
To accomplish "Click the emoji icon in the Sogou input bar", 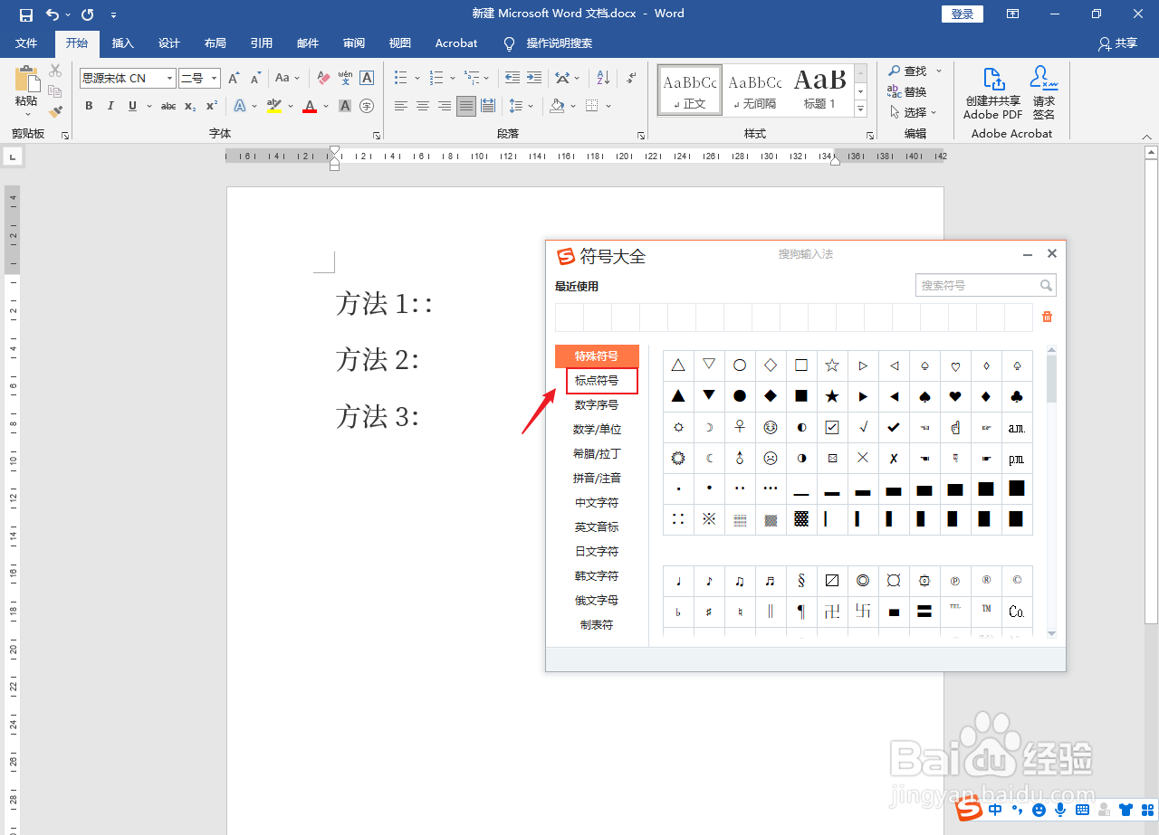I will [1039, 810].
